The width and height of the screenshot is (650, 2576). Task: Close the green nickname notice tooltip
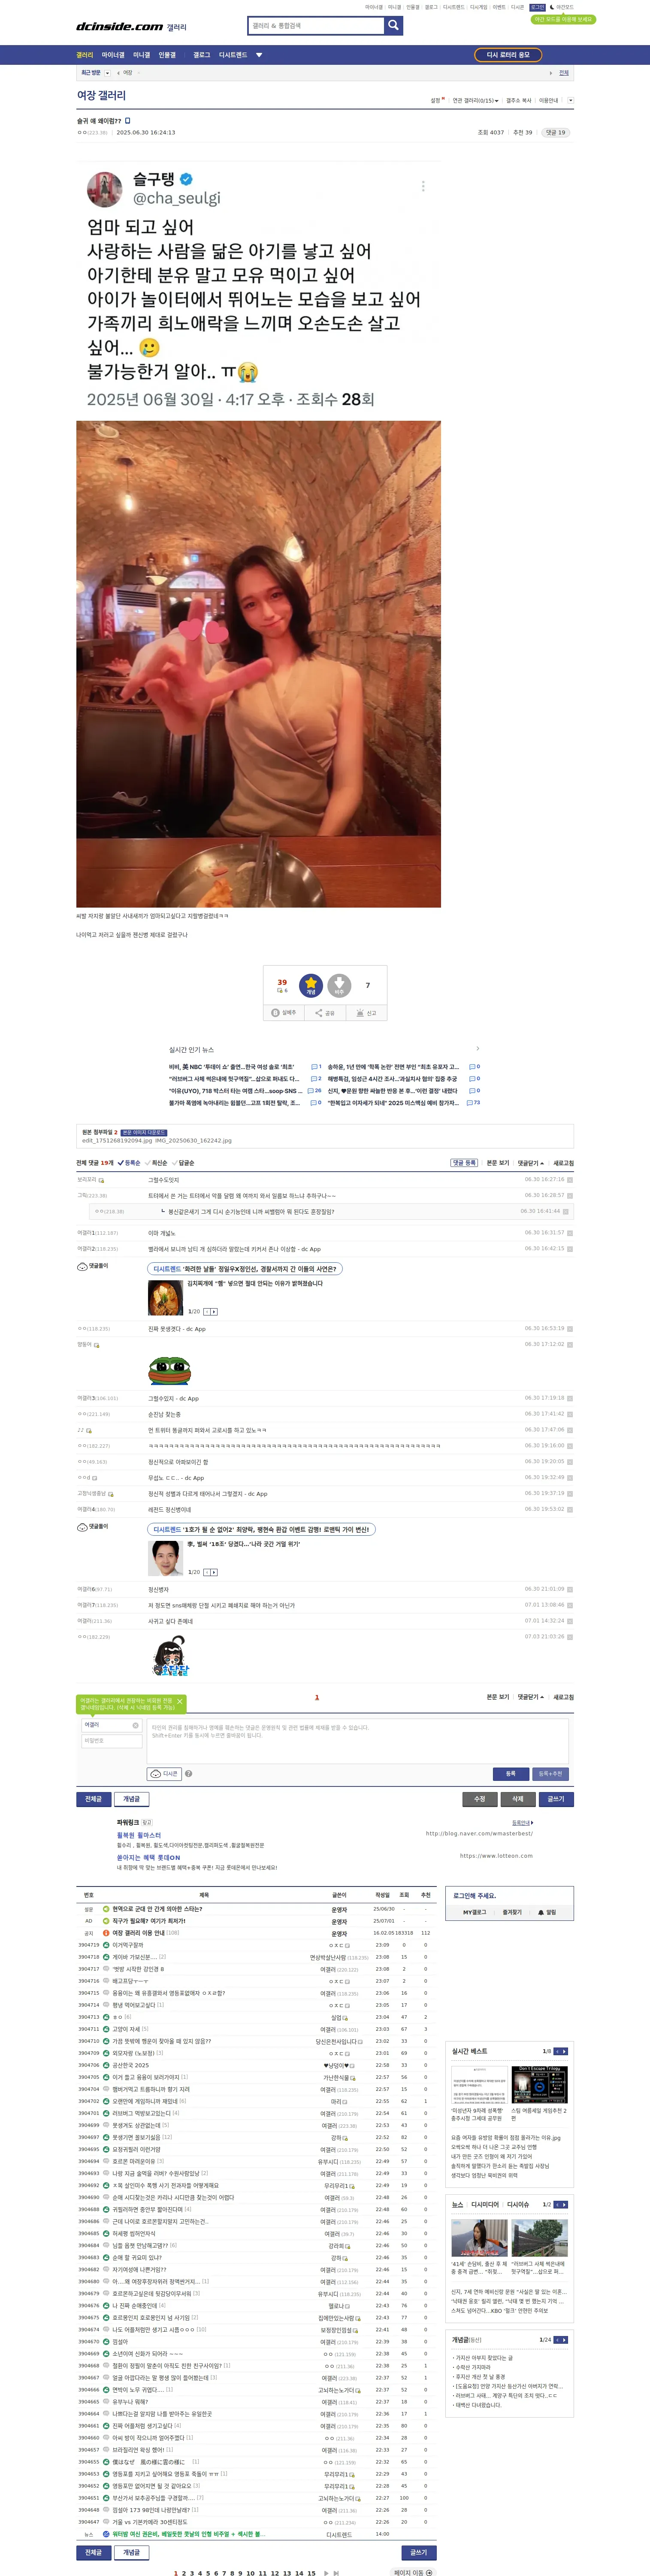point(180,1701)
